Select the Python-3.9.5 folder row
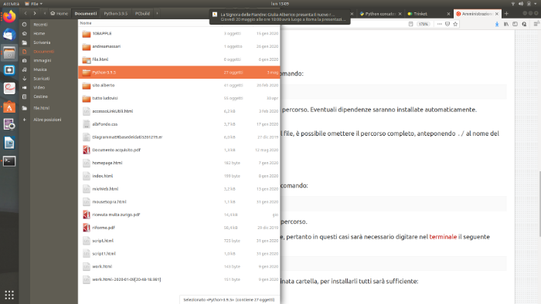Viewport: 541px width, 304px height. click(x=179, y=73)
